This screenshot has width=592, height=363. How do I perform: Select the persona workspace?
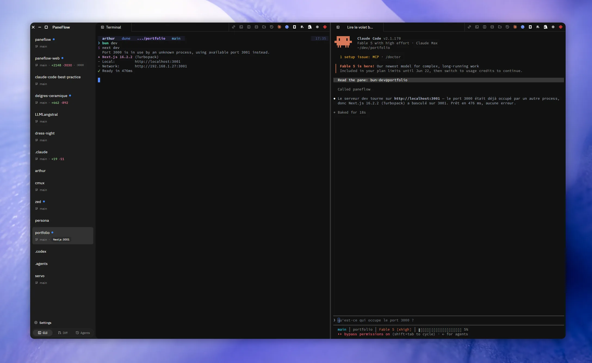point(63,220)
